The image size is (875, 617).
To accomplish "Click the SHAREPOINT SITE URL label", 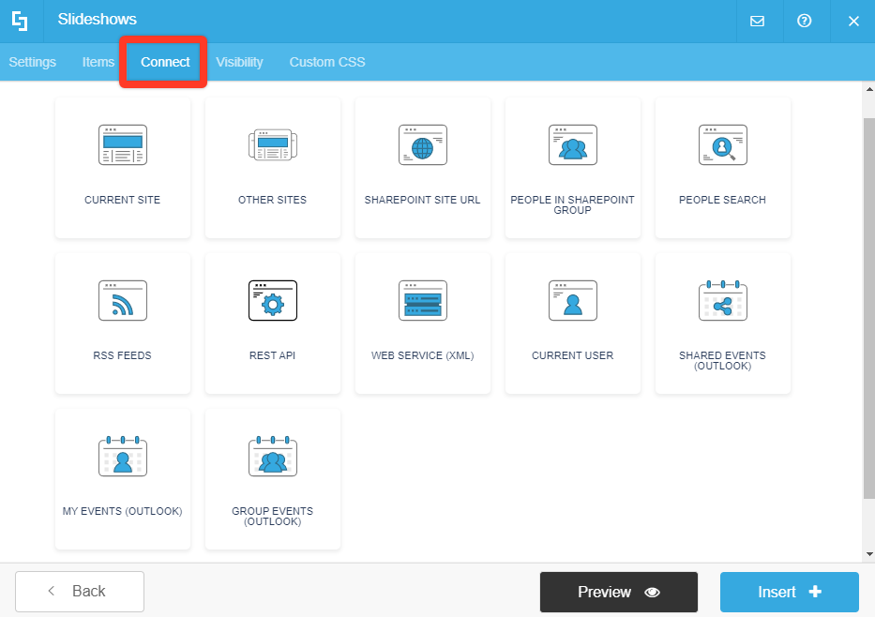I will pos(423,200).
